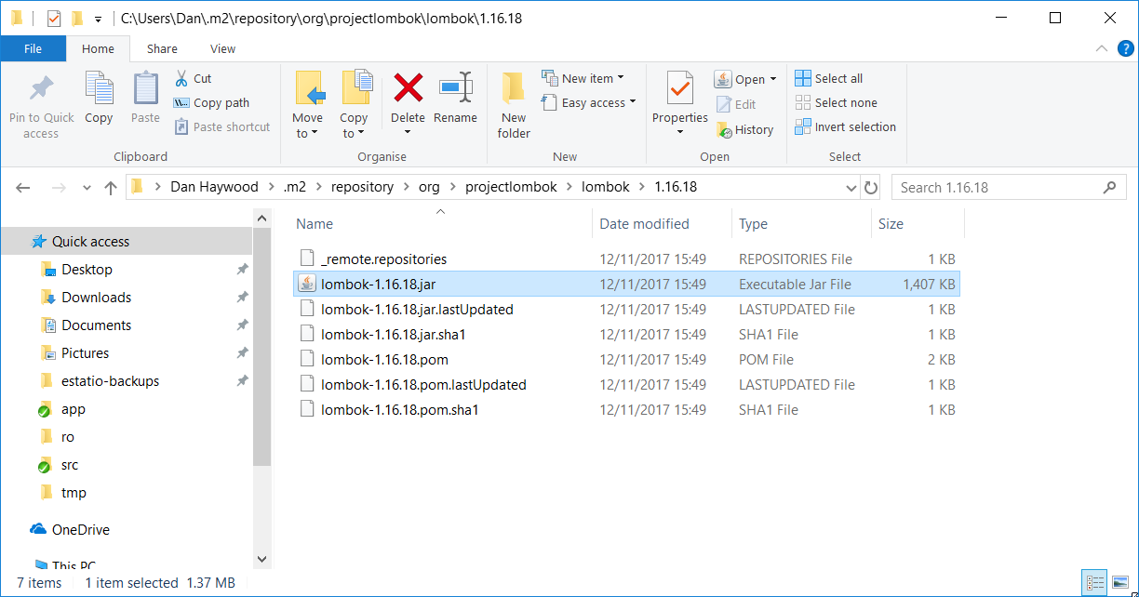Collapse the ribbon with the chevron
This screenshot has width=1139, height=597.
pyautogui.click(x=1103, y=49)
